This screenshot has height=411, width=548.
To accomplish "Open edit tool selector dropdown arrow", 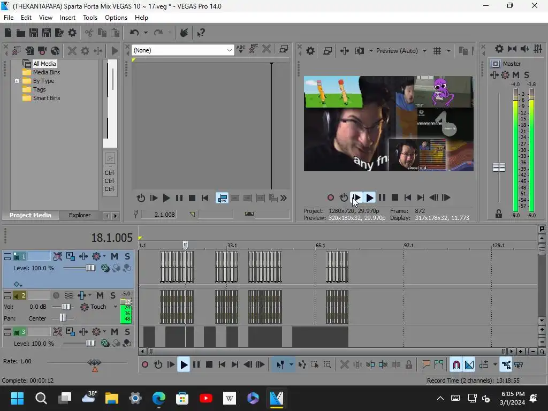I will pos(291,365).
